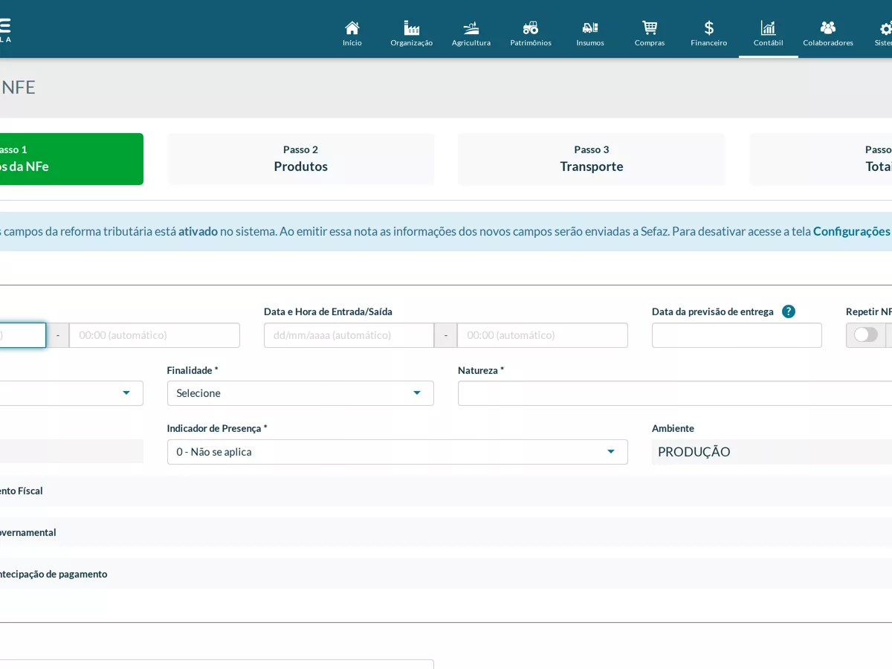Click the Natureza input field
This screenshot has height=669, width=892.
pyautogui.click(x=675, y=393)
